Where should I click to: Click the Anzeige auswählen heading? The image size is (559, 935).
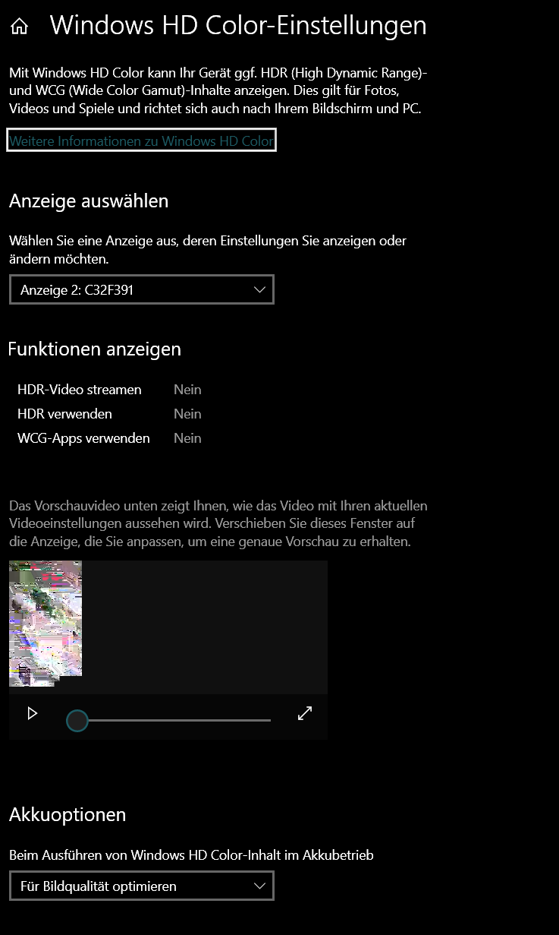pyautogui.click(x=89, y=201)
